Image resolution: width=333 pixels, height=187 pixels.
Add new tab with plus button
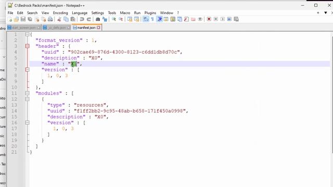point(318,13)
